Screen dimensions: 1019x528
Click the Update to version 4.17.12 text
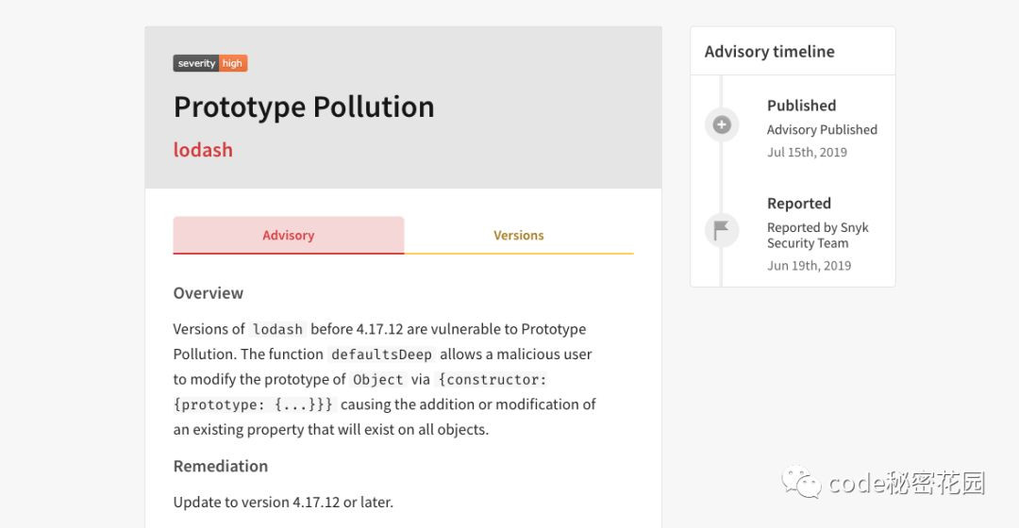pos(283,502)
